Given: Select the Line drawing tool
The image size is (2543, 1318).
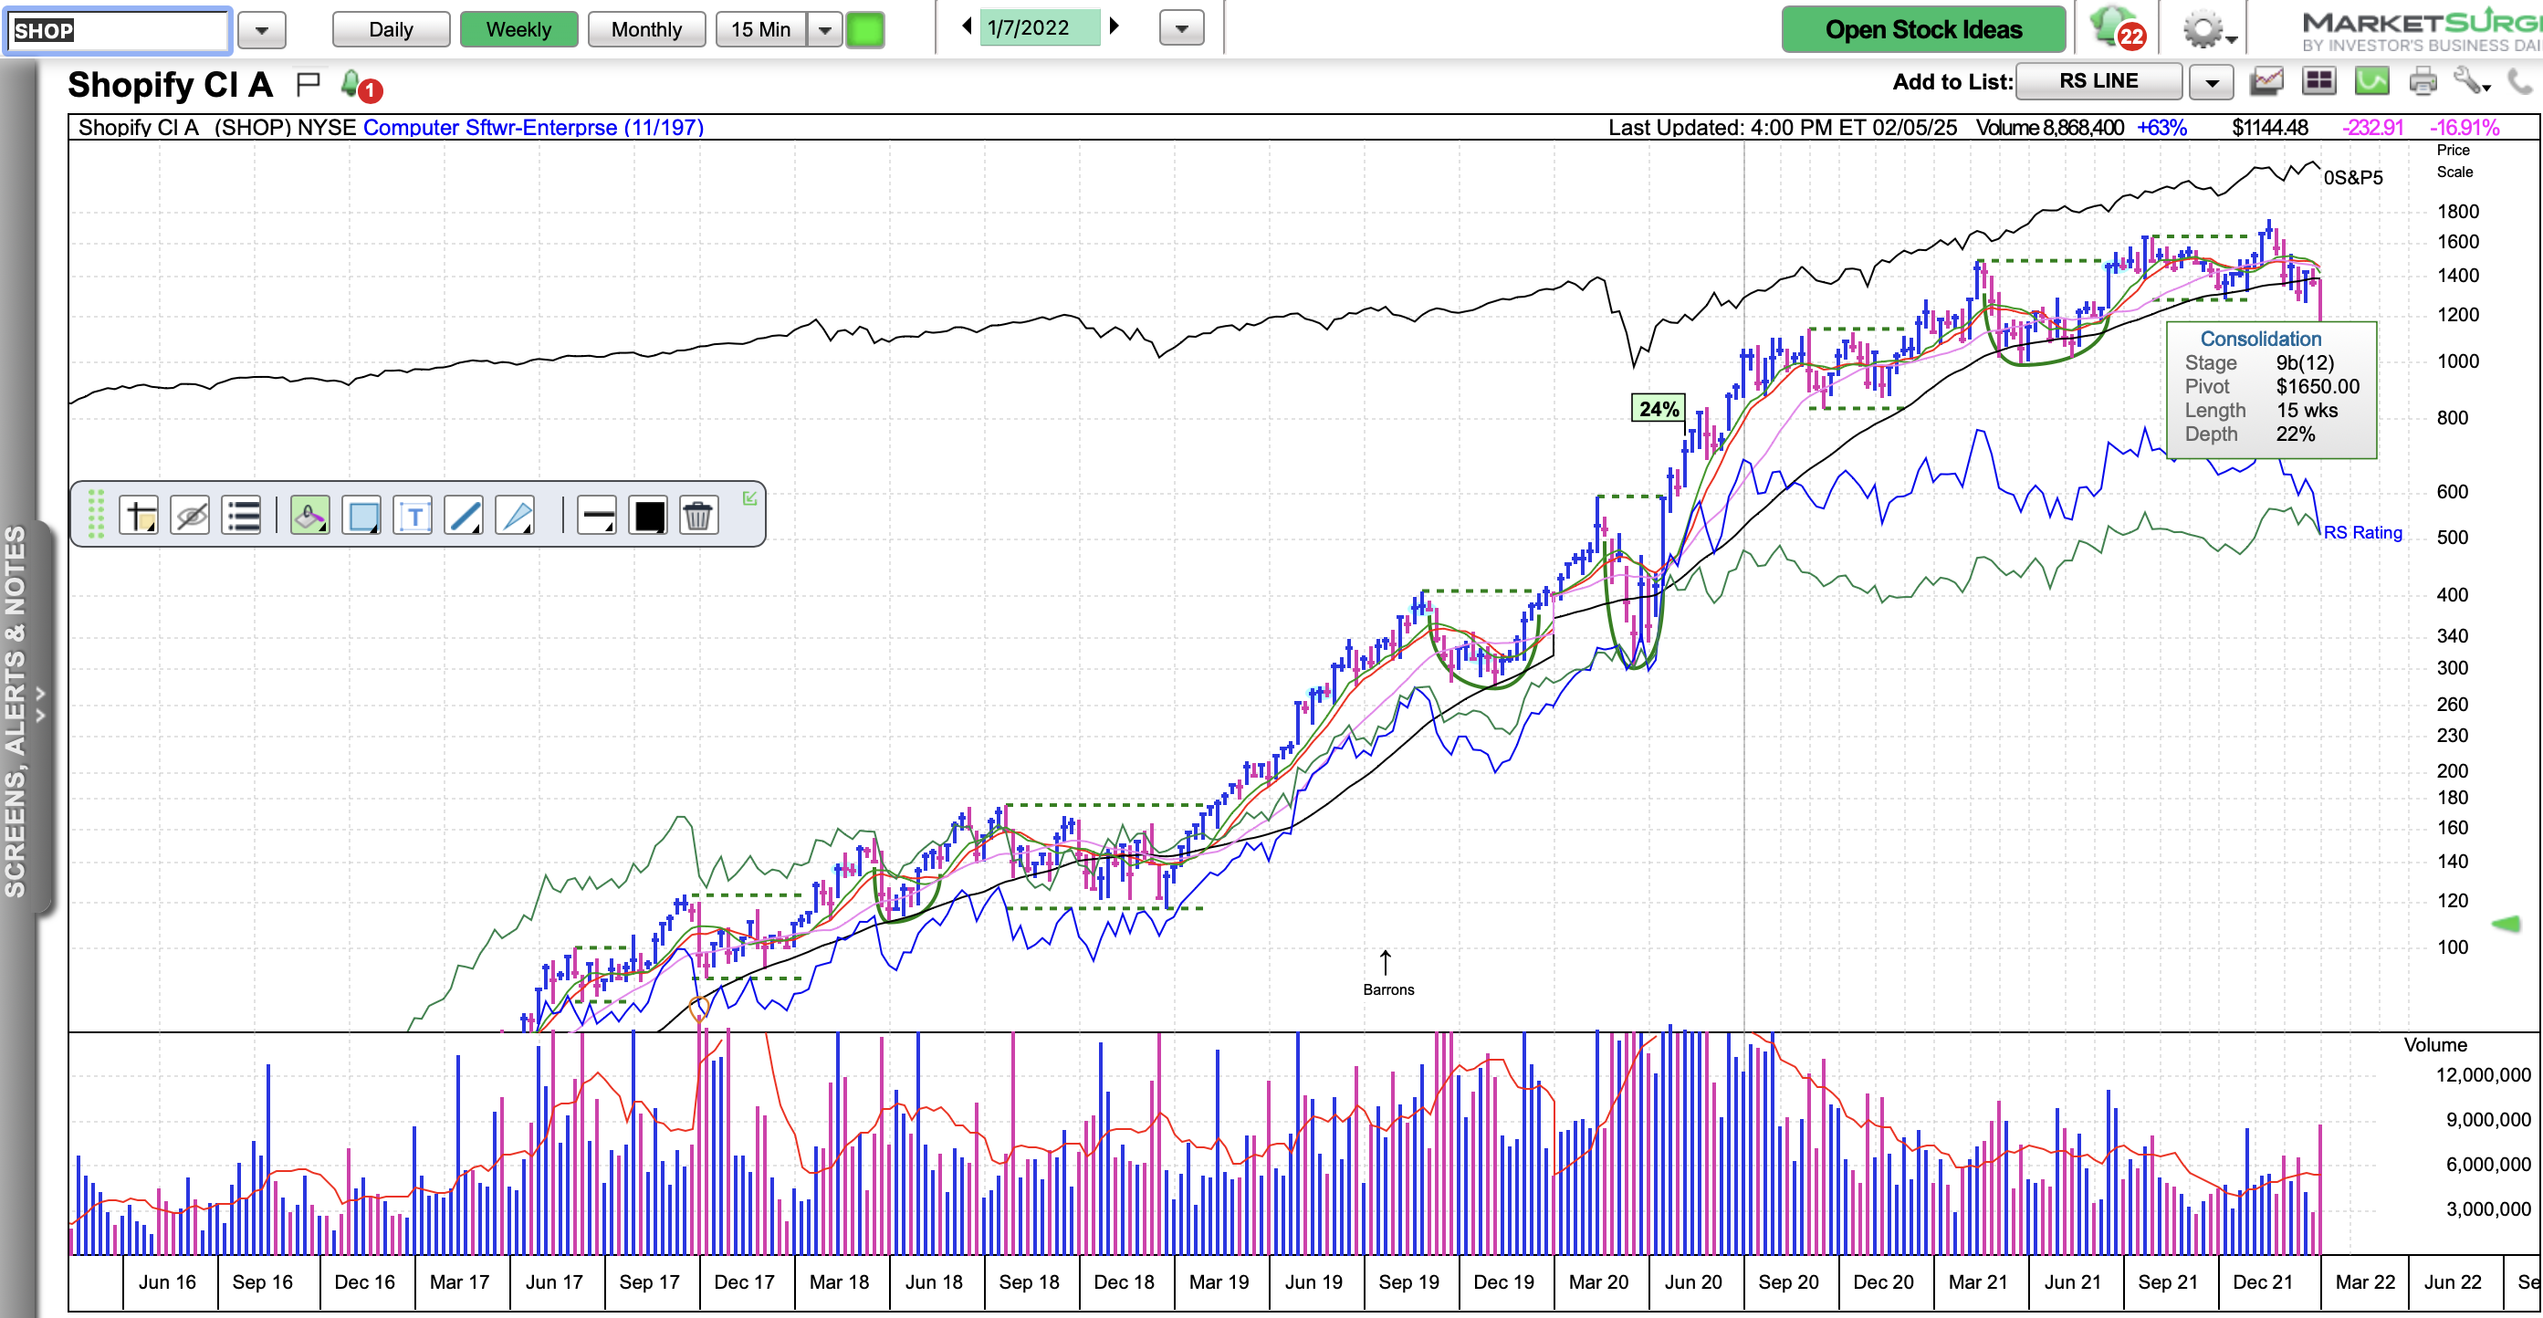Looking at the screenshot, I should pyautogui.click(x=464, y=515).
